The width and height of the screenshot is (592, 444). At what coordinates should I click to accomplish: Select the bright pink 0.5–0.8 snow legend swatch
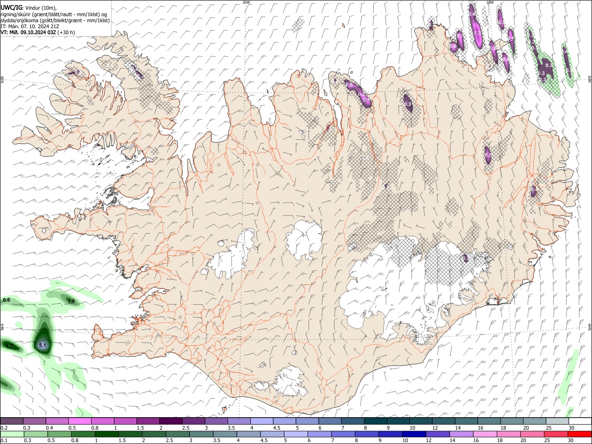click(80, 421)
